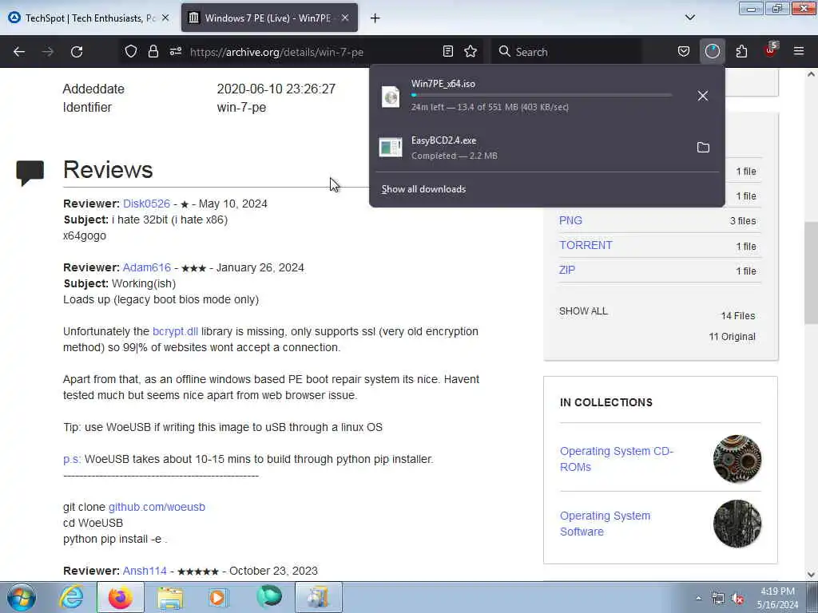This screenshot has height=613, width=818.
Task: Open the Windows Start menu
Action: pyautogui.click(x=22, y=597)
